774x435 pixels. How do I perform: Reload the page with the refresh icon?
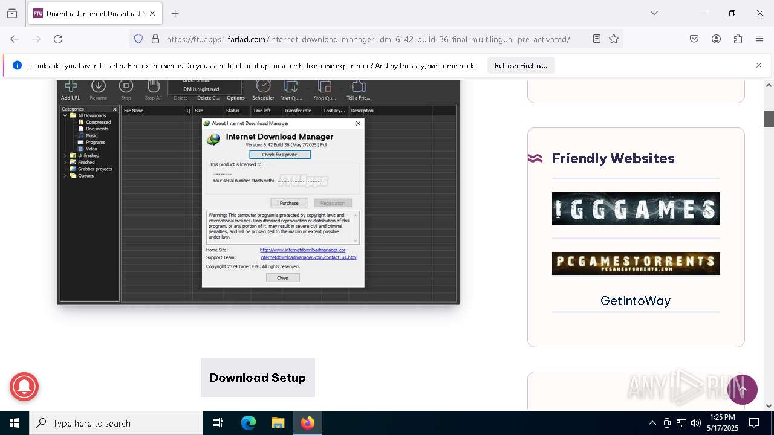58,39
